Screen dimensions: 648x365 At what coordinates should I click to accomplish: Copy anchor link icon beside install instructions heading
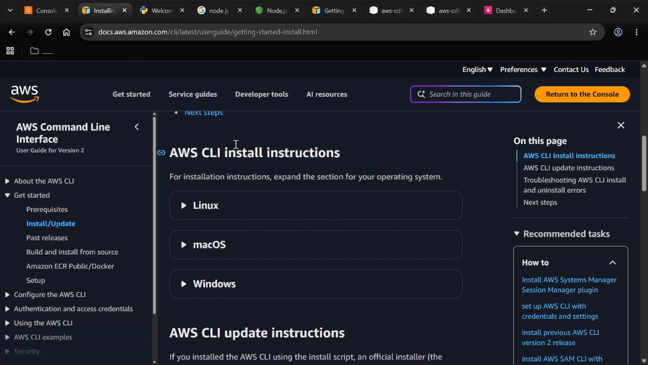(x=161, y=153)
